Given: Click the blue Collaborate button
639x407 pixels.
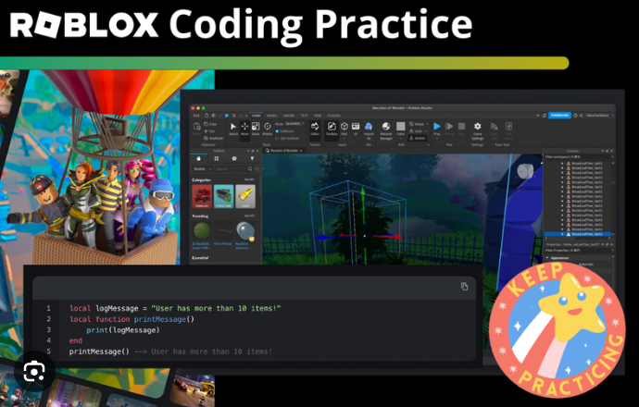Looking at the screenshot, I should click(x=559, y=116).
